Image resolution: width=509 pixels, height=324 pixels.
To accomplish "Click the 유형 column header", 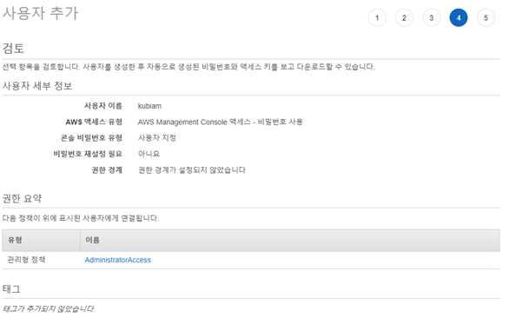I will tap(15, 240).
